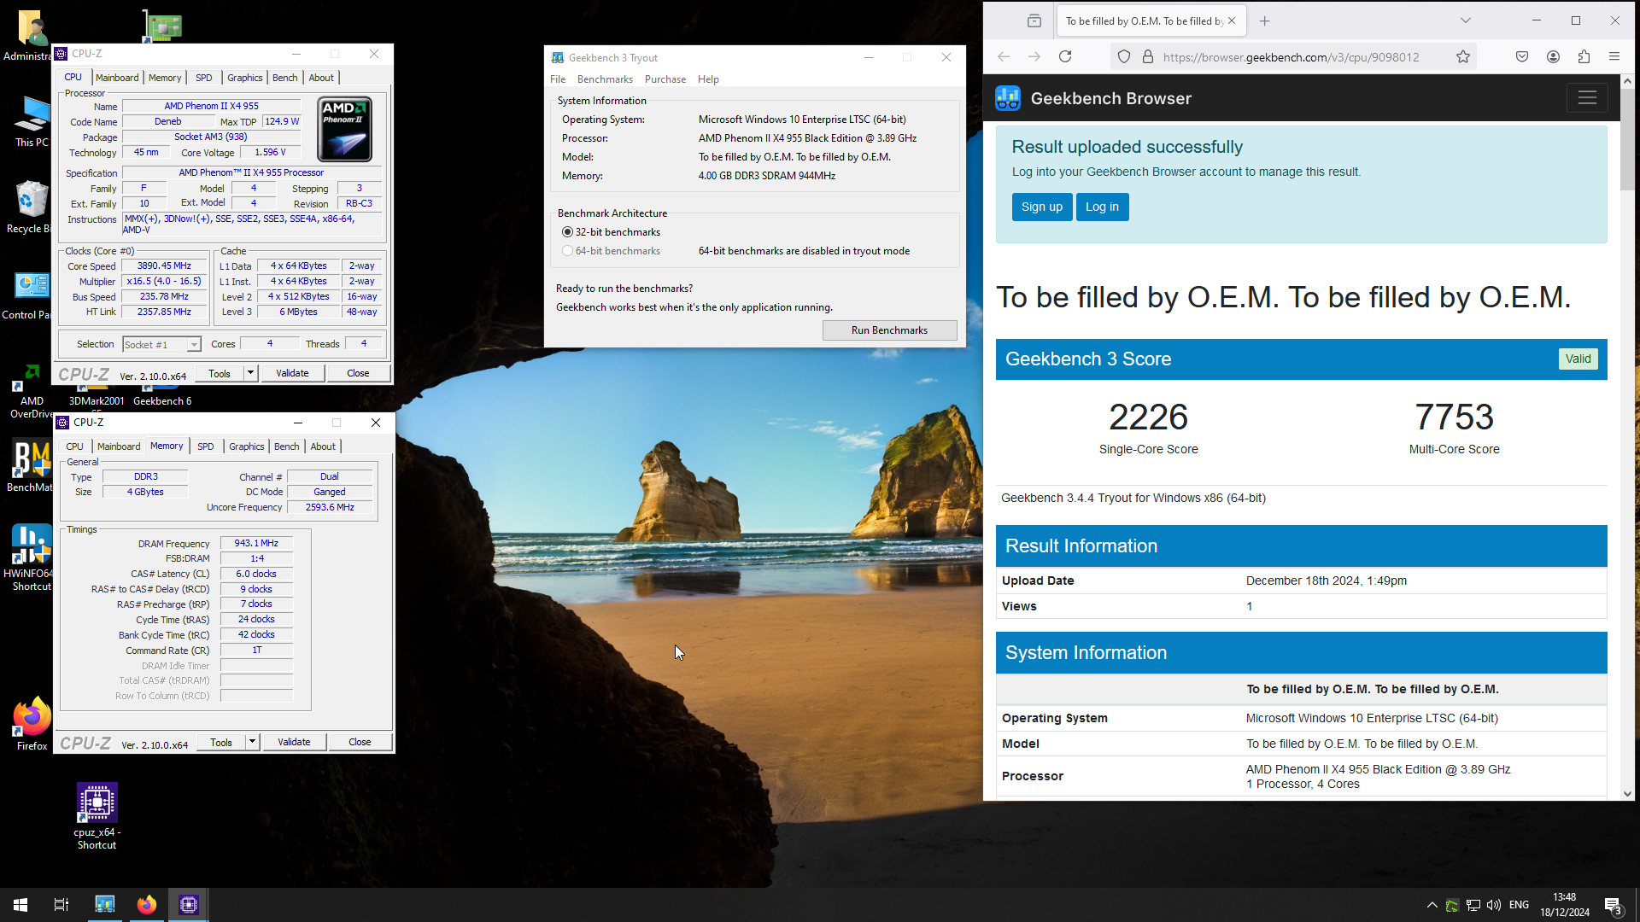Click the multi-core score 7753

tap(1454, 417)
